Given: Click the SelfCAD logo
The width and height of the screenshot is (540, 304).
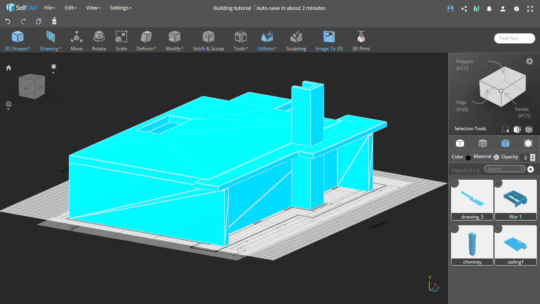Looking at the screenshot, I should tap(21, 8).
